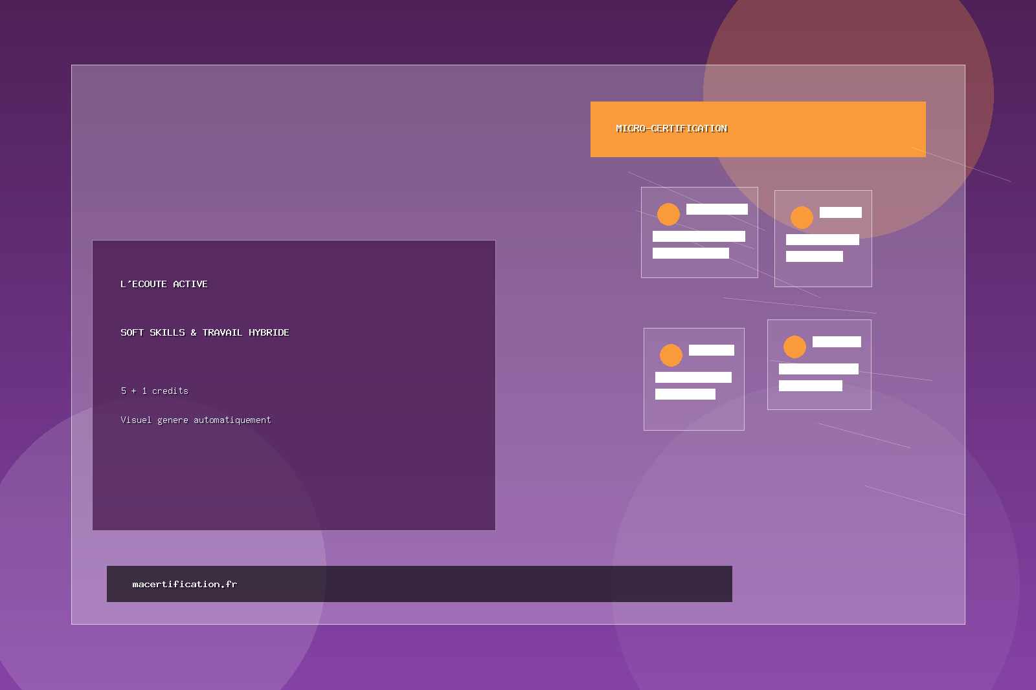Screen dimensions: 1036x690
Task: Select the middle white bar in top-right card
Action: [x=822, y=239]
